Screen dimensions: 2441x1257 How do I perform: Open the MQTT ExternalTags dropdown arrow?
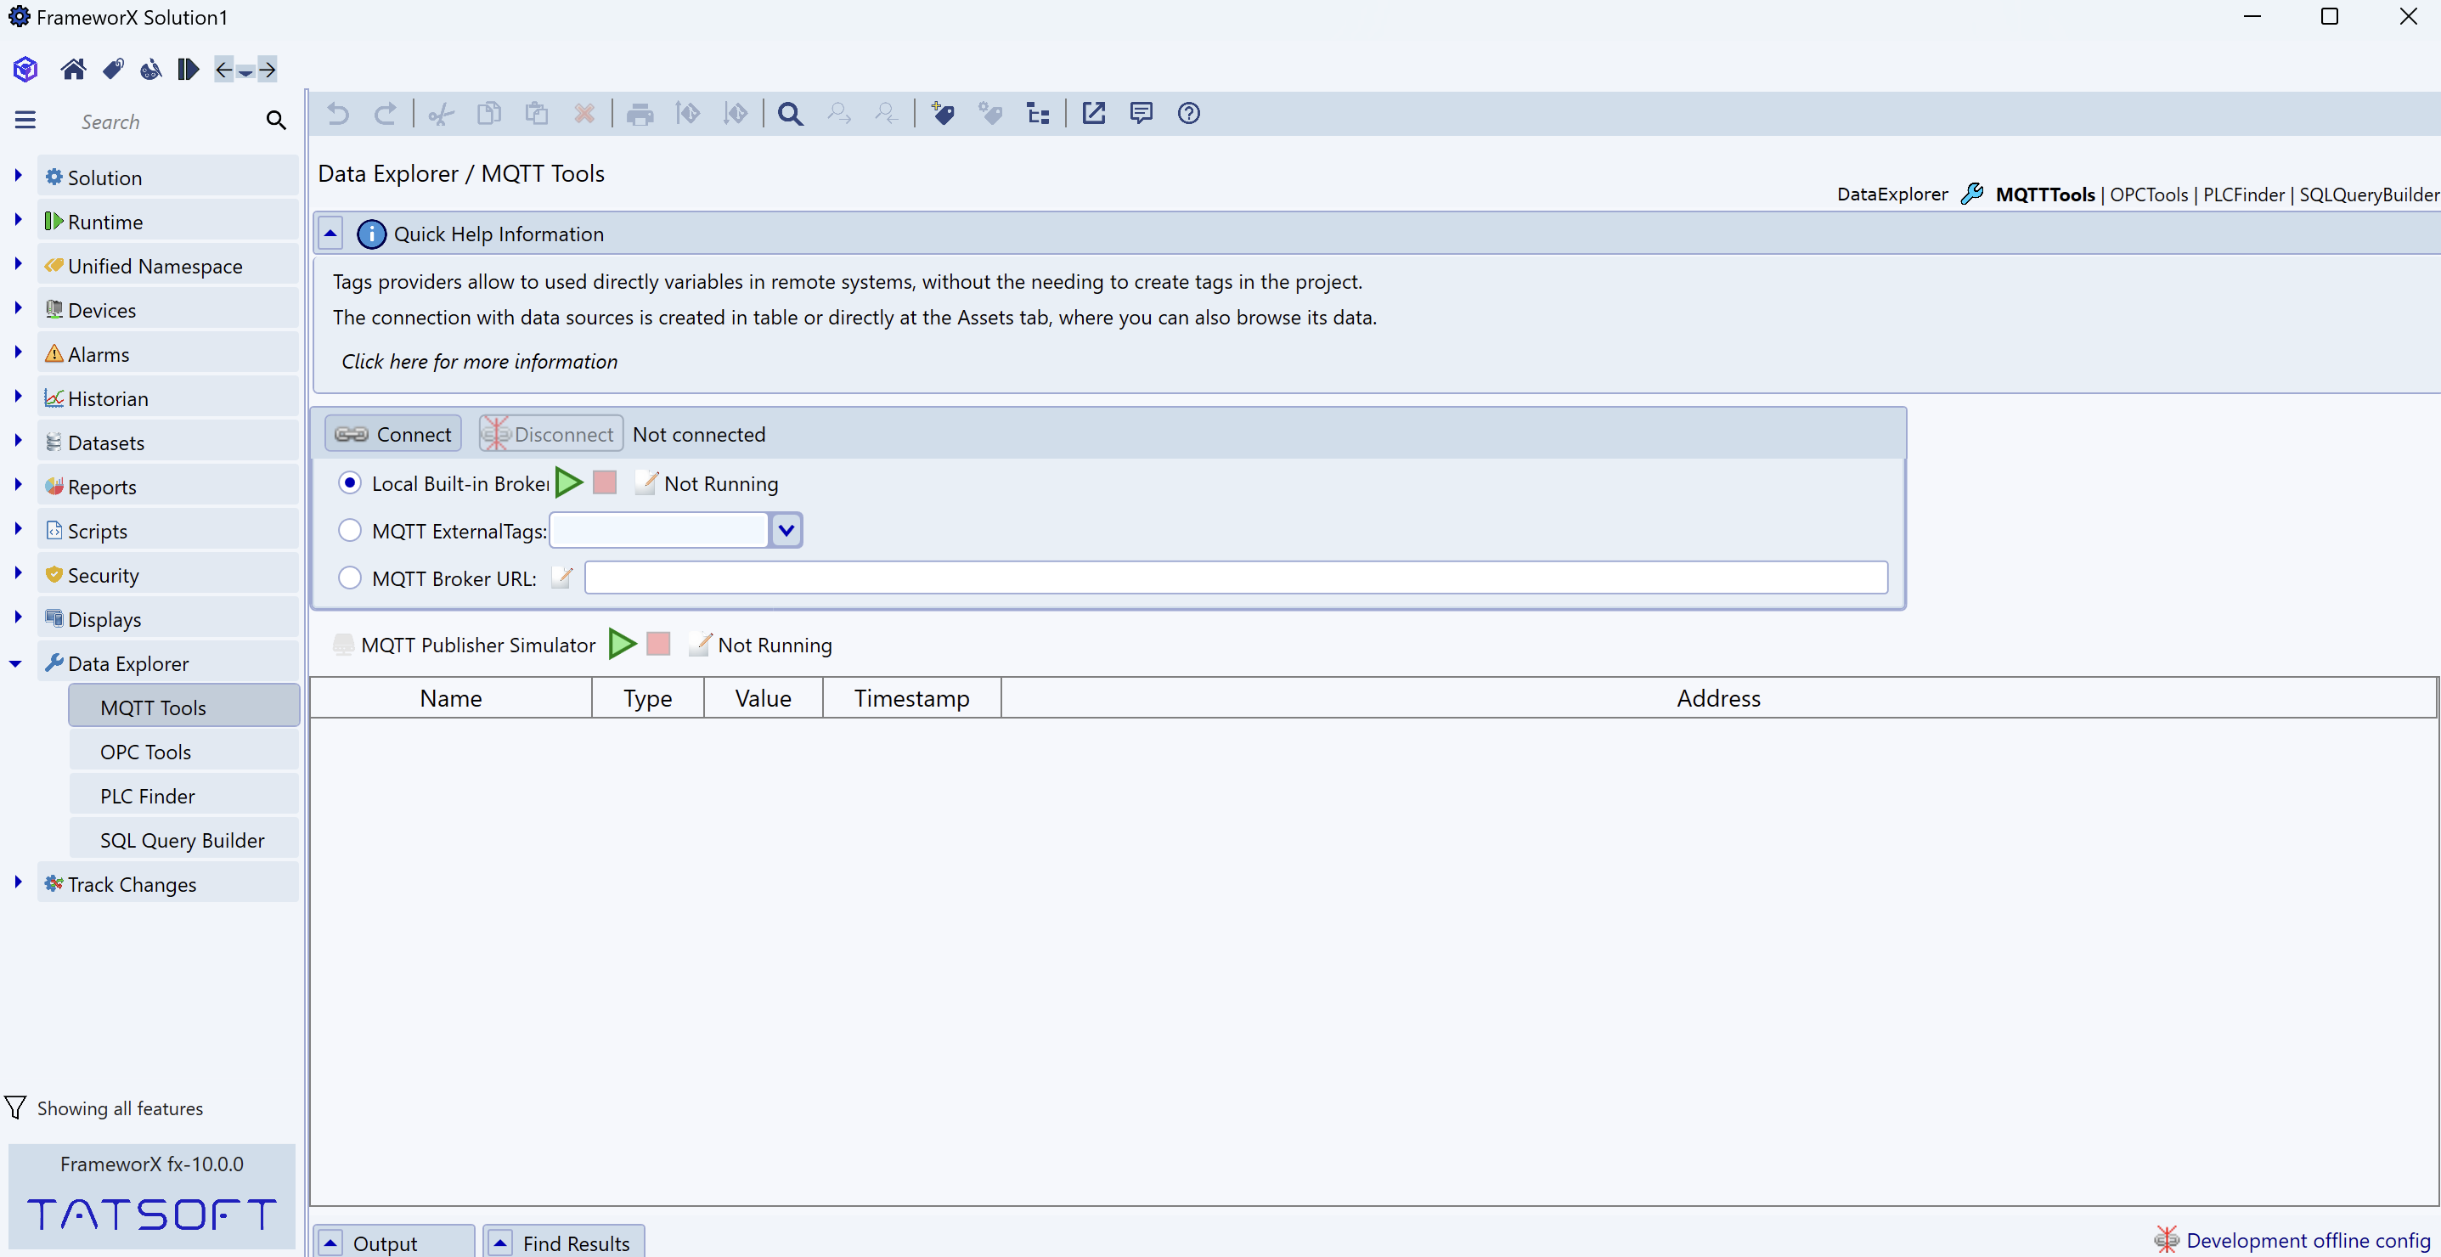pos(786,531)
